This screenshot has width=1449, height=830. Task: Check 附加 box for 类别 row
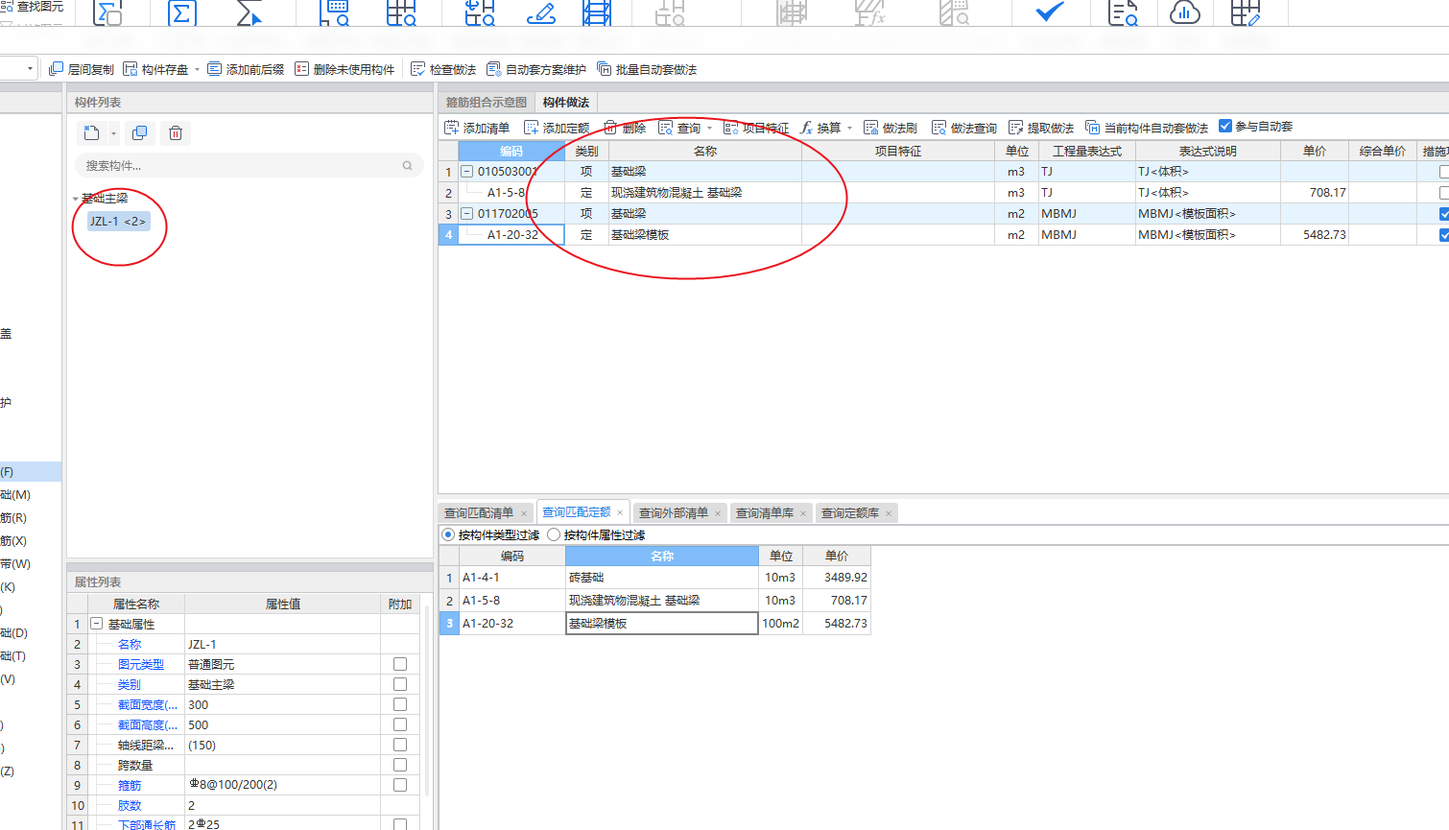(400, 684)
